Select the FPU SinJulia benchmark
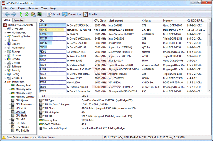Image resolution: width=213 pixels, height=141 pixels. 20,131
